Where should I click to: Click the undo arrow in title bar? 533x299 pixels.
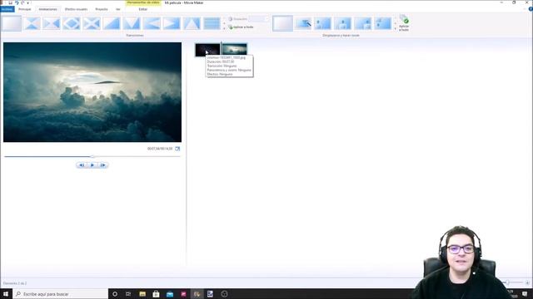click(17, 2)
